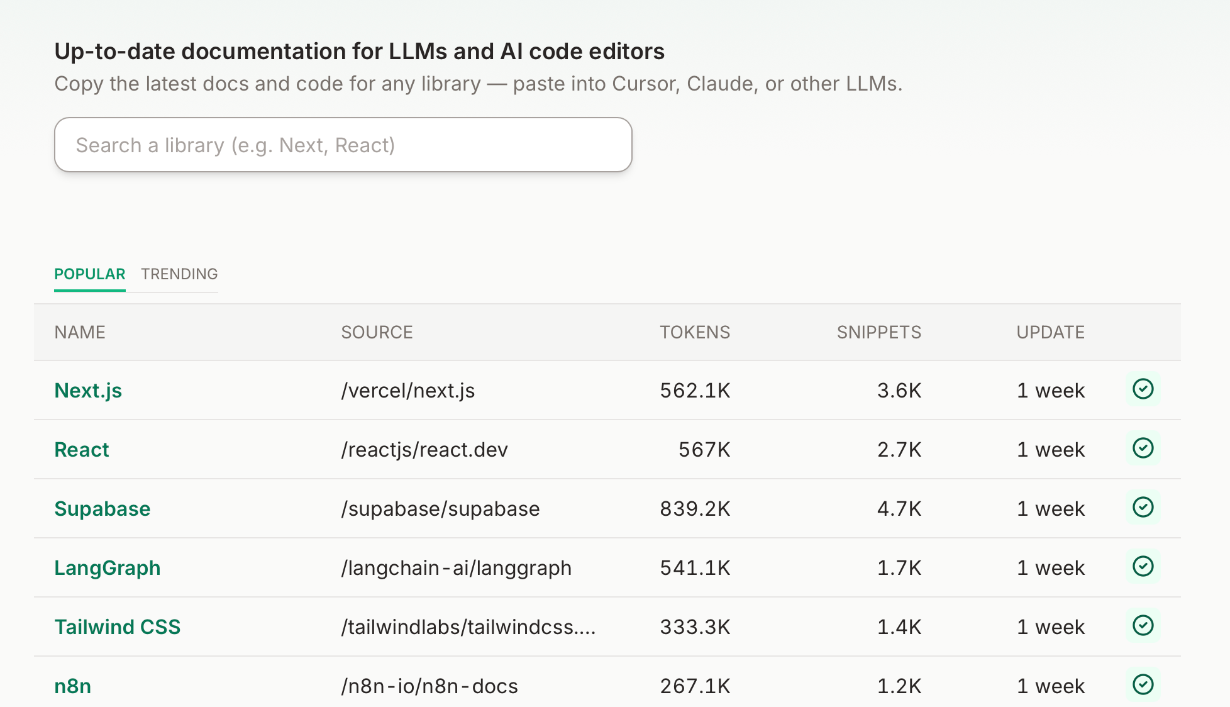Open the LangGraph library link
The width and height of the screenshot is (1230, 707).
(108, 568)
